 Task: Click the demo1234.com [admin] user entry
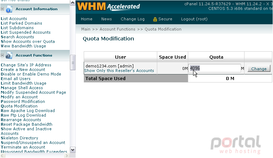click(110, 66)
